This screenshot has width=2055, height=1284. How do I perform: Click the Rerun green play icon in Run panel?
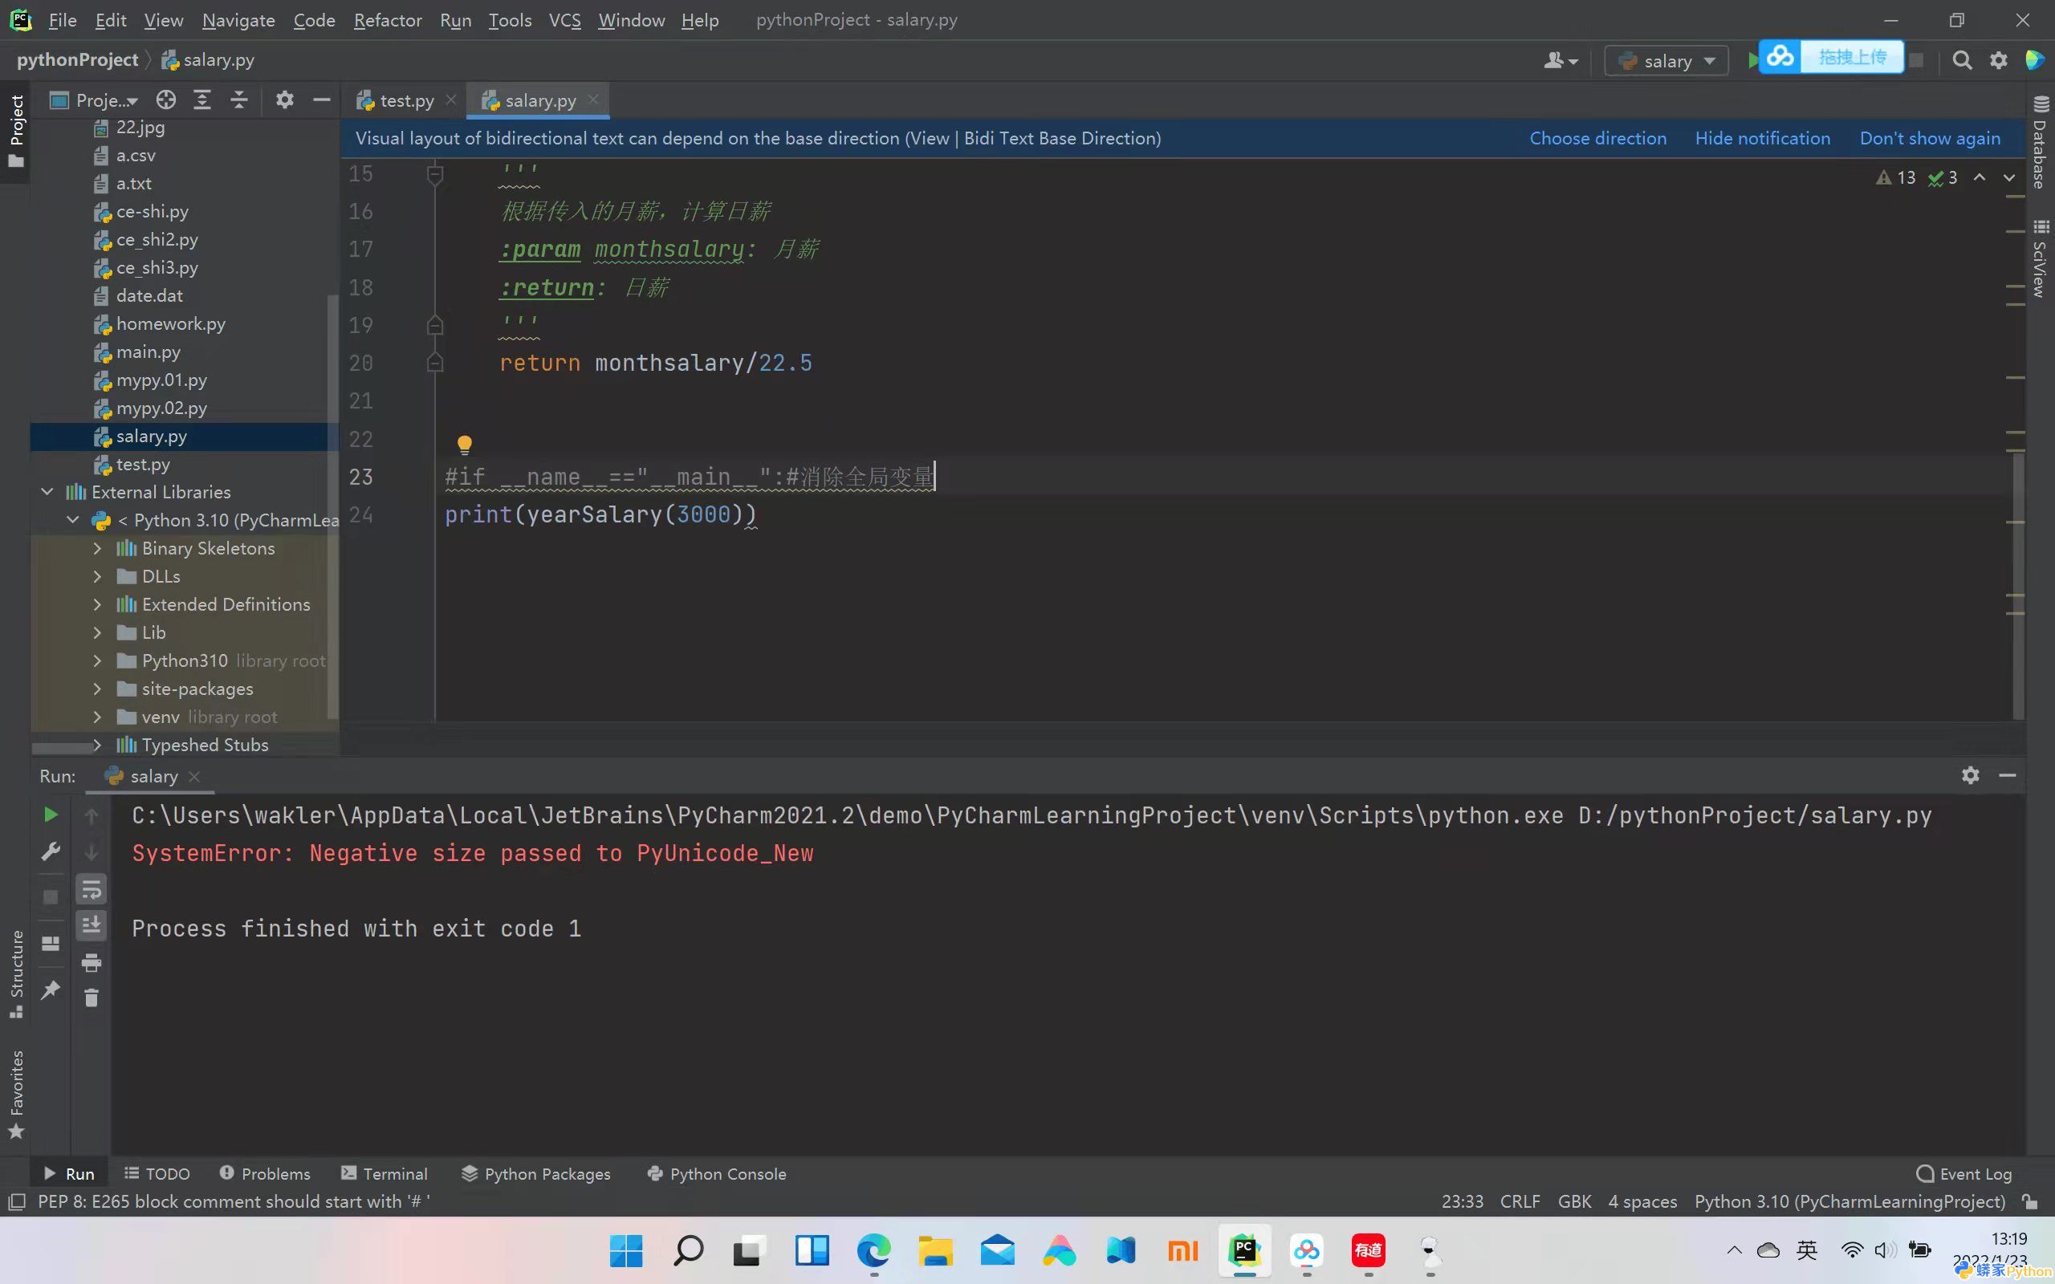click(x=50, y=815)
